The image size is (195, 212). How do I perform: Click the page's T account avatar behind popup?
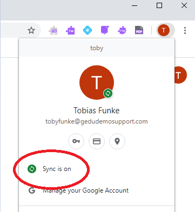pyautogui.click(x=180, y=75)
